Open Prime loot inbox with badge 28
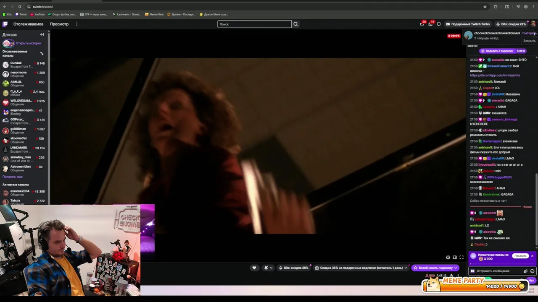 point(422,24)
